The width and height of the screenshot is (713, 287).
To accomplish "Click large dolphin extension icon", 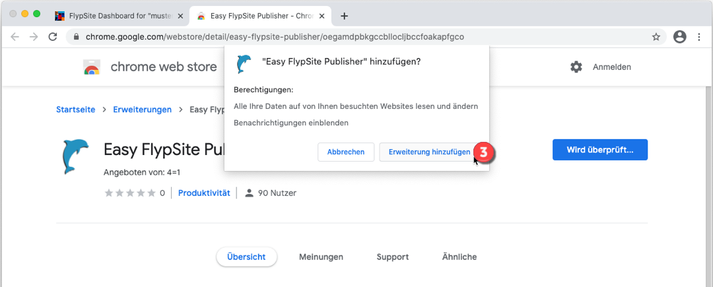I will point(74,156).
